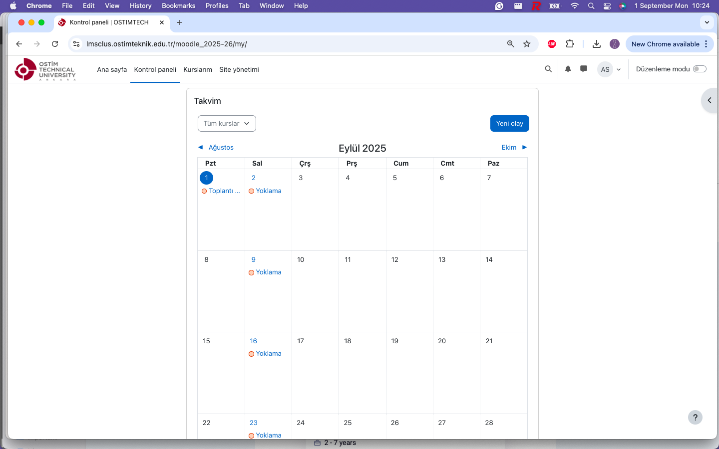Viewport: 719px width, 449px height.
Task: Click the AdBlock Plus extension icon
Action: click(x=552, y=44)
